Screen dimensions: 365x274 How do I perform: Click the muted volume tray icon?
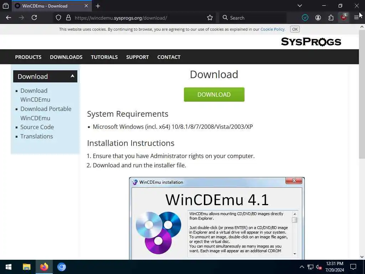point(318,267)
